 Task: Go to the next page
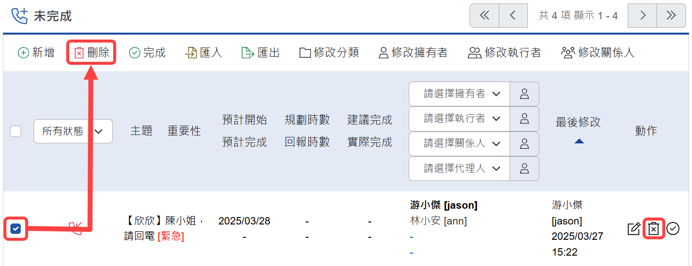pyautogui.click(x=643, y=16)
